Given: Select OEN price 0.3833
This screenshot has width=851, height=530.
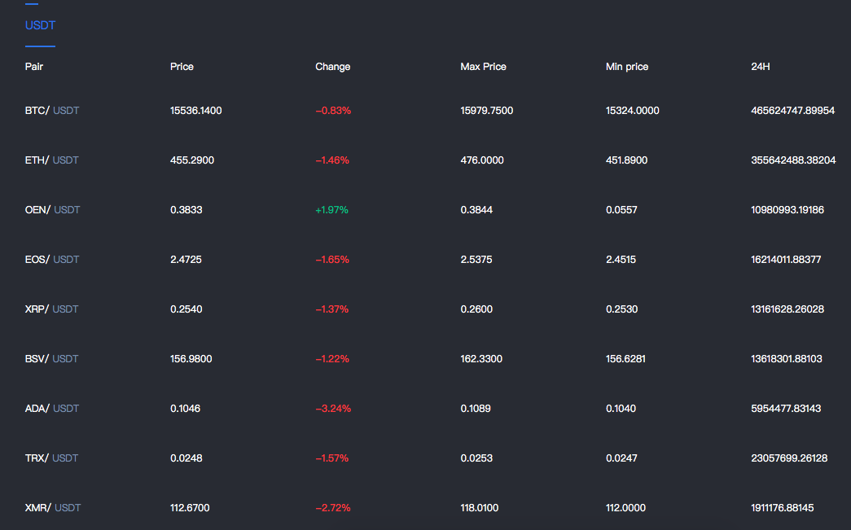Looking at the screenshot, I should coord(186,210).
